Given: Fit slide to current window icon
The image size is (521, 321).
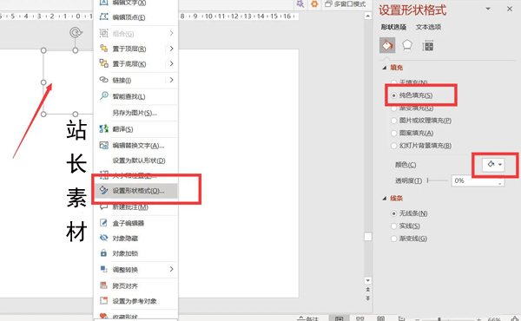Looking at the screenshot, I should tap(514, 318).
